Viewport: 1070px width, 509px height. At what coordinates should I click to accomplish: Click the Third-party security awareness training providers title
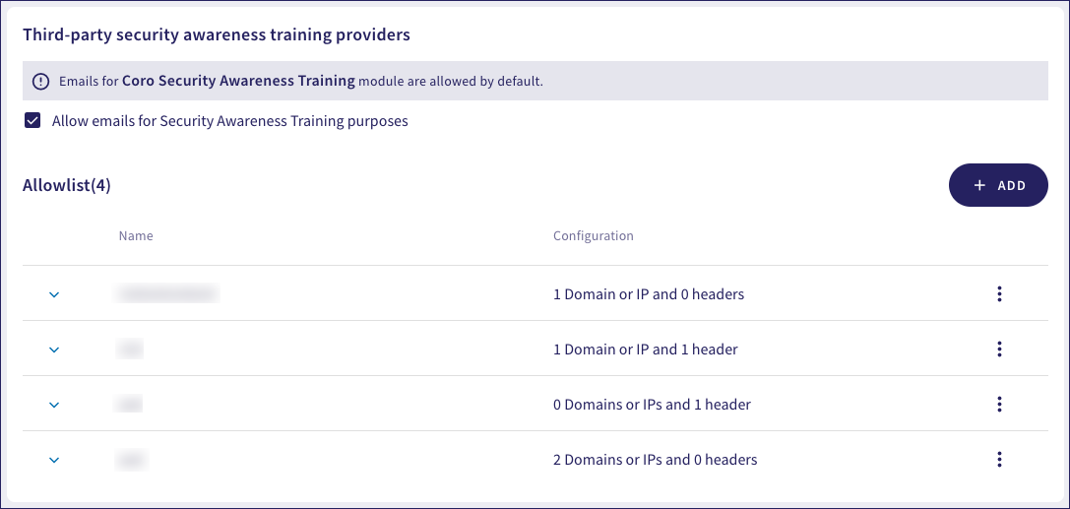[217, 34]
